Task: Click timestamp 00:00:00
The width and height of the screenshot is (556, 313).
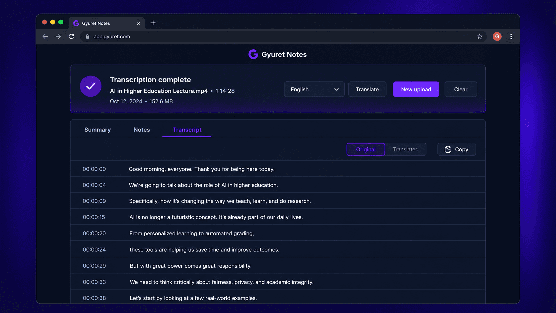Action: (x=94, y=169)
